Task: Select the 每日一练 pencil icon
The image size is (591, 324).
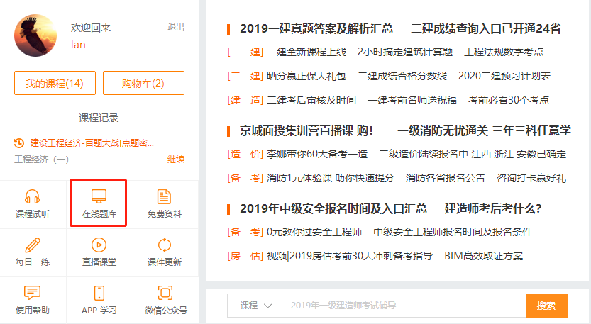Action: [x=33, y=245]
